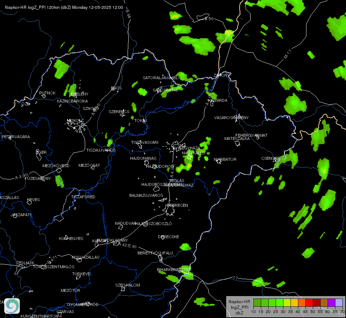Click the SZOLNOK city label

click(25, 263)
